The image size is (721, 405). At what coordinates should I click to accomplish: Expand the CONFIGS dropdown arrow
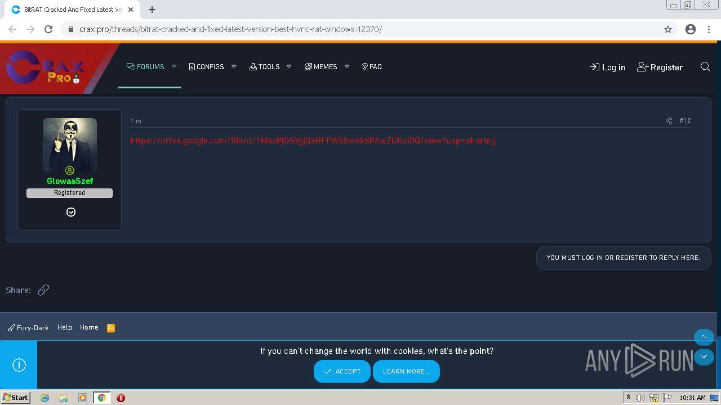pyautogui.click(x=234, y=66)
